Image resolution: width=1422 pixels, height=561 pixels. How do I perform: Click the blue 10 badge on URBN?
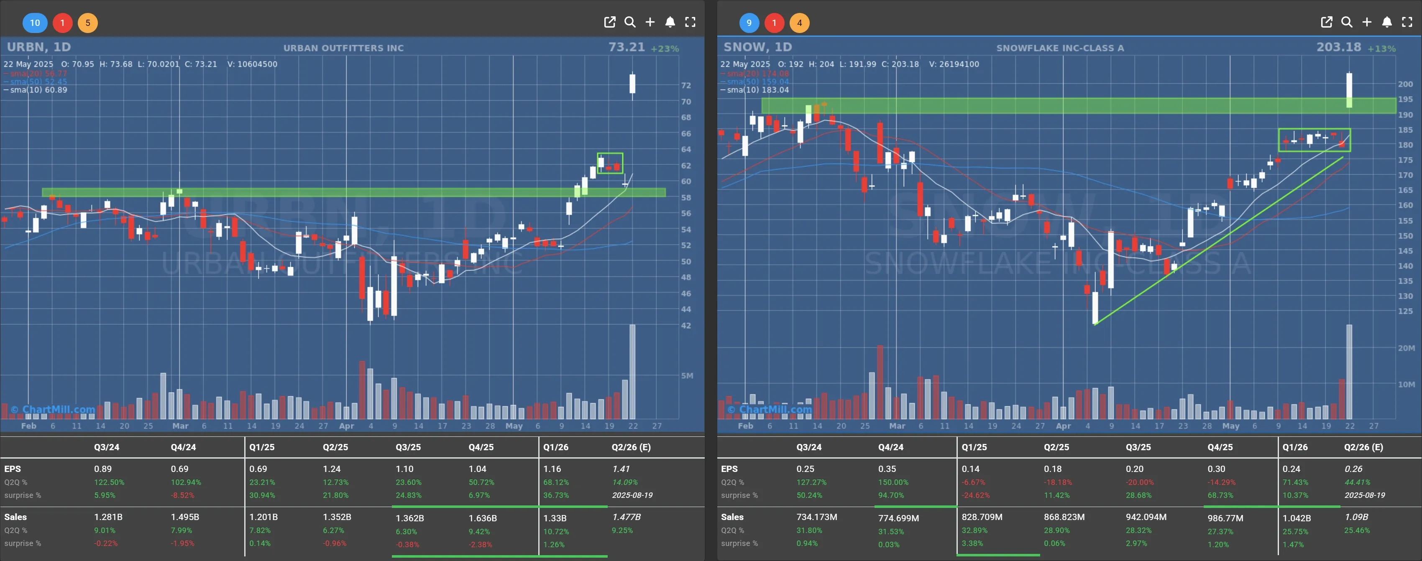coord(35,23)
